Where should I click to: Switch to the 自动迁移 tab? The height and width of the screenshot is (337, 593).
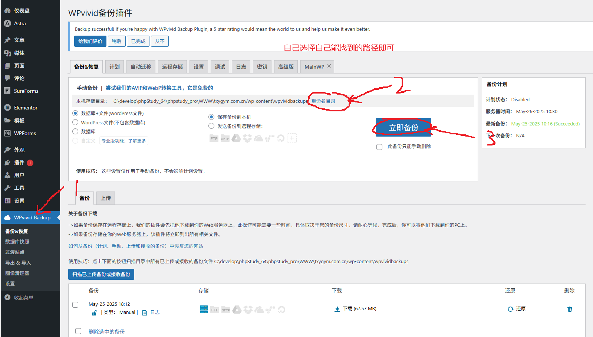(x=141, y=67)
